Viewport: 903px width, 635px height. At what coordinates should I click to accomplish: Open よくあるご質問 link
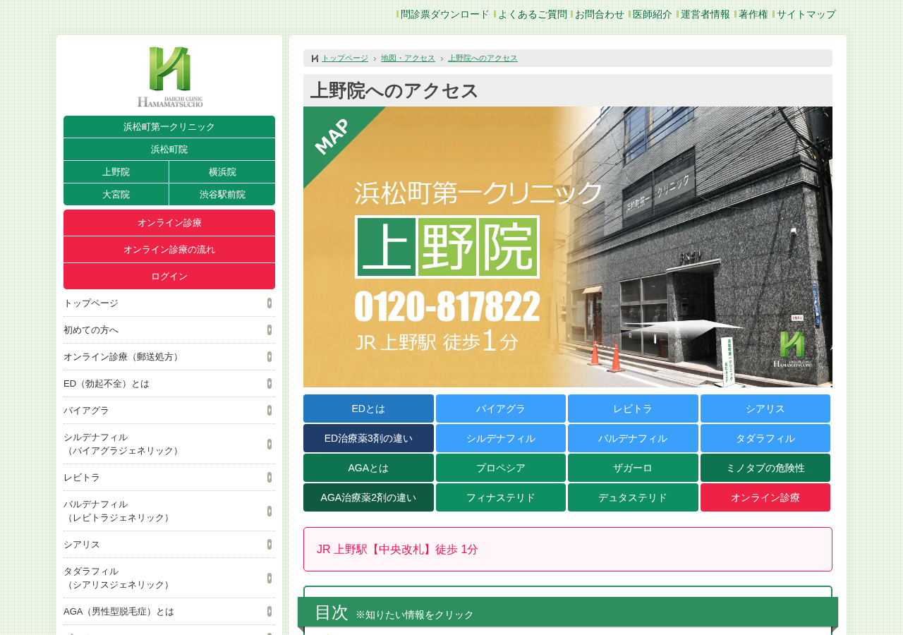pos(532,14)
